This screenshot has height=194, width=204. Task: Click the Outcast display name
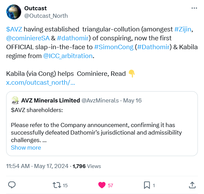(x=35, y=8)
